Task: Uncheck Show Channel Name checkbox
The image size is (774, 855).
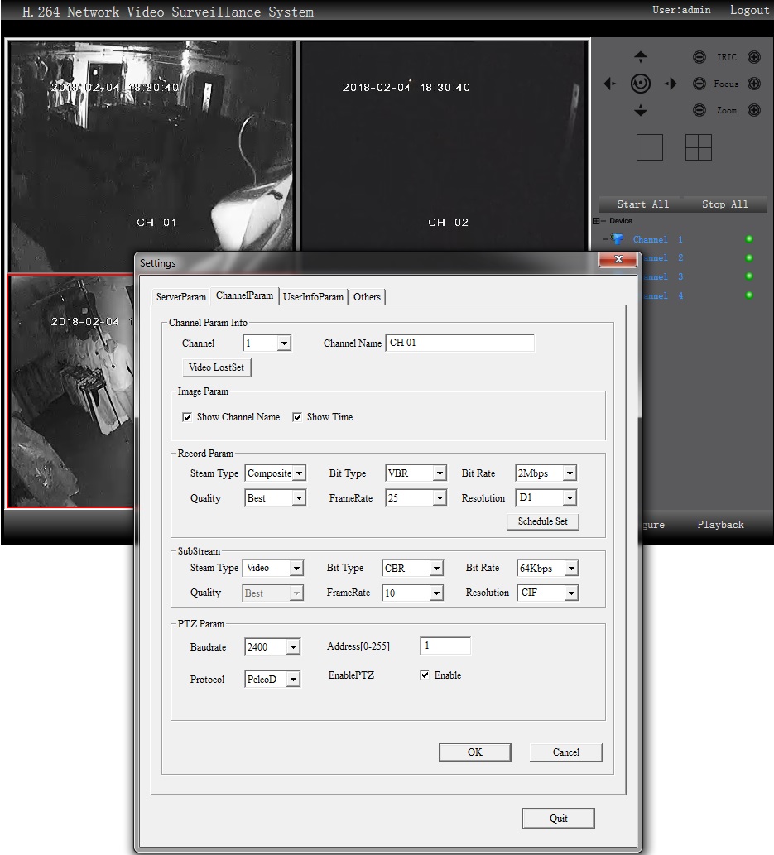Action: (x=187, y=417)
